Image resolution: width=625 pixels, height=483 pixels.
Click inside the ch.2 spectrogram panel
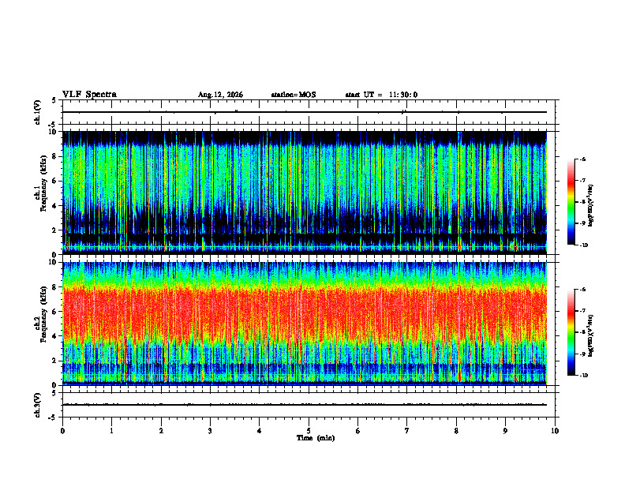(x=305, y=324)
